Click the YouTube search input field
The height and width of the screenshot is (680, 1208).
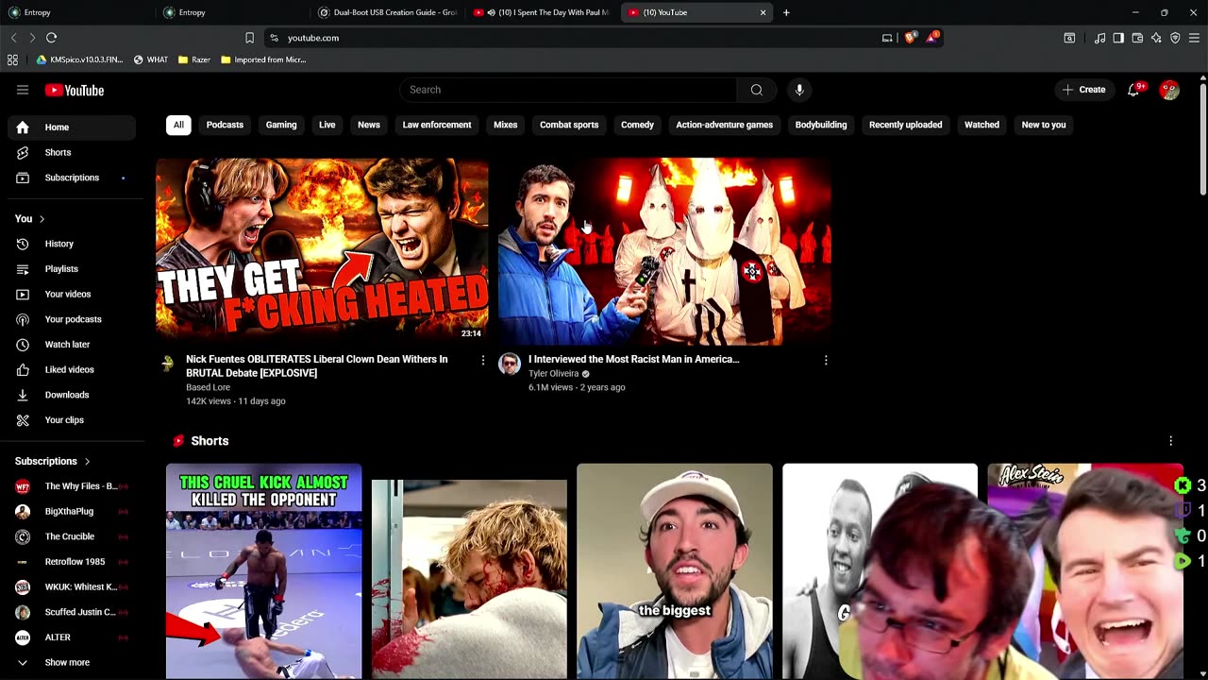click(568, 90)
